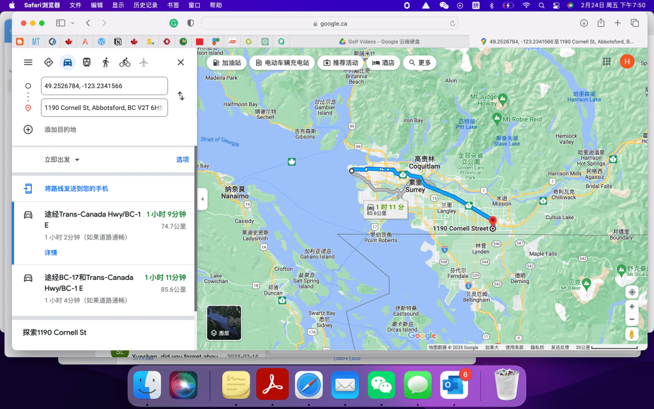Open Street View pegman control
Screen dimensions: 654x409
632,335
